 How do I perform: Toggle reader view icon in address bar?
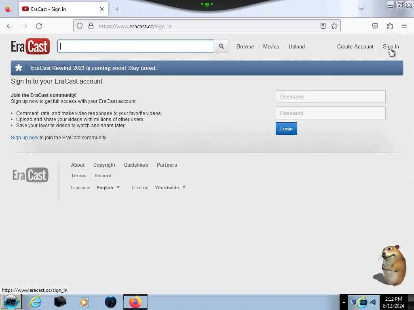coord(323,26)
